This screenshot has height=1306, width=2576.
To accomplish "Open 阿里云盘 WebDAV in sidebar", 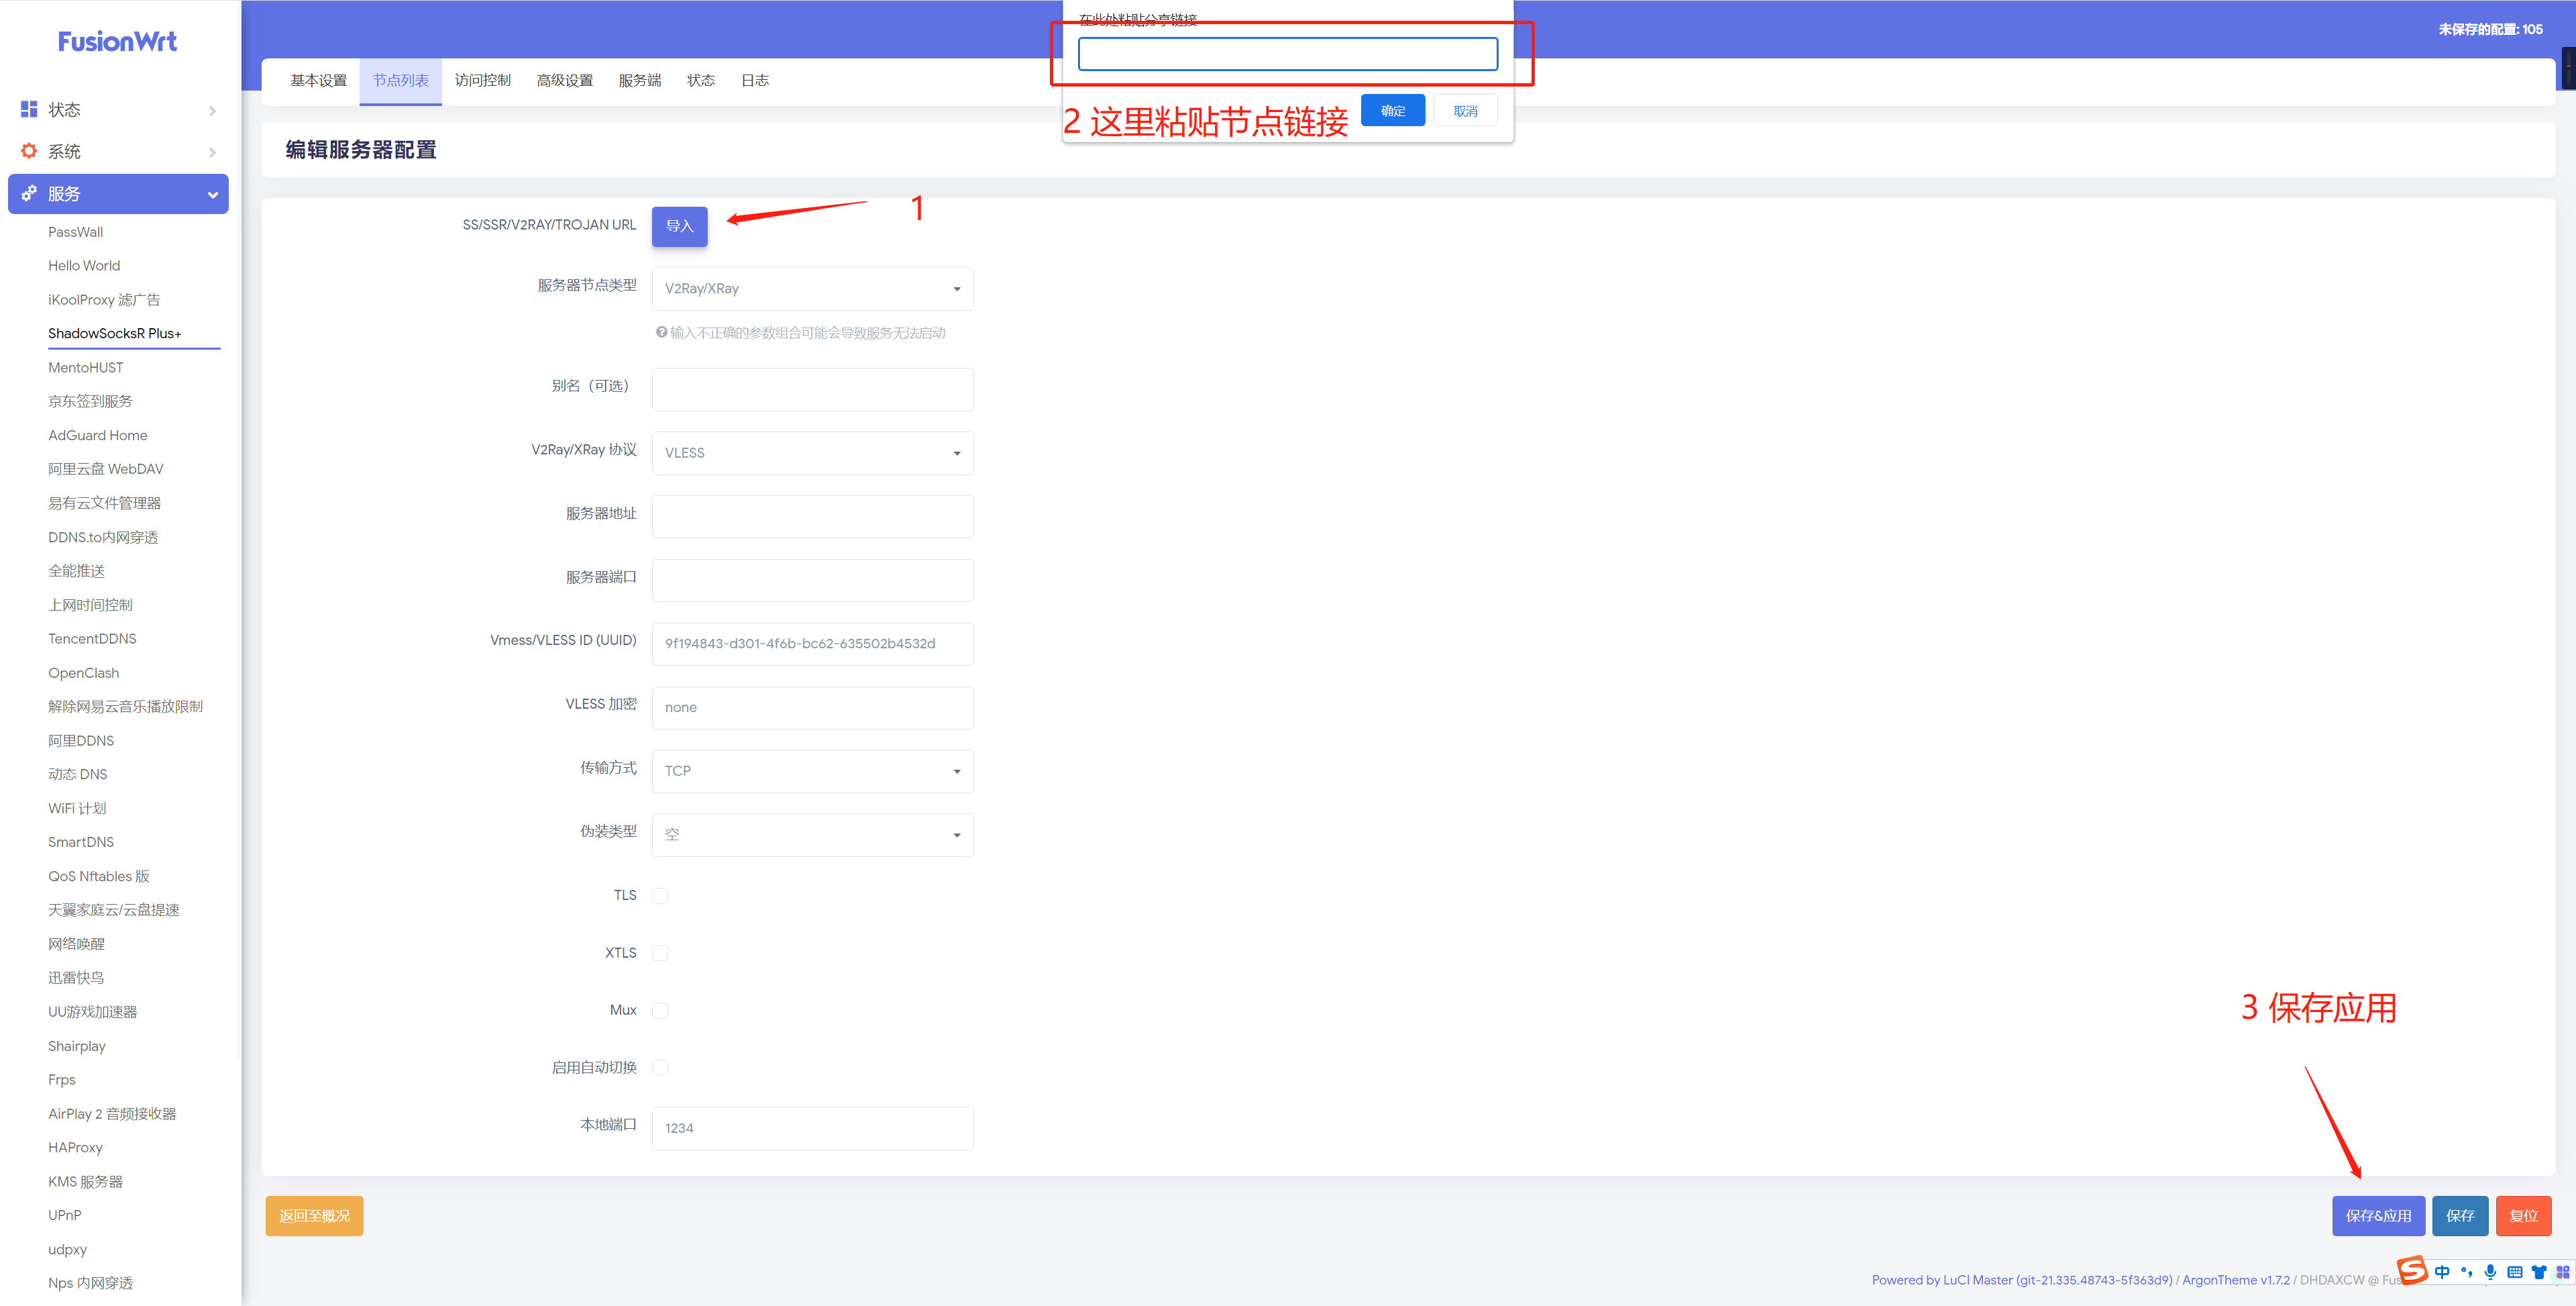I will click(106, 469).
